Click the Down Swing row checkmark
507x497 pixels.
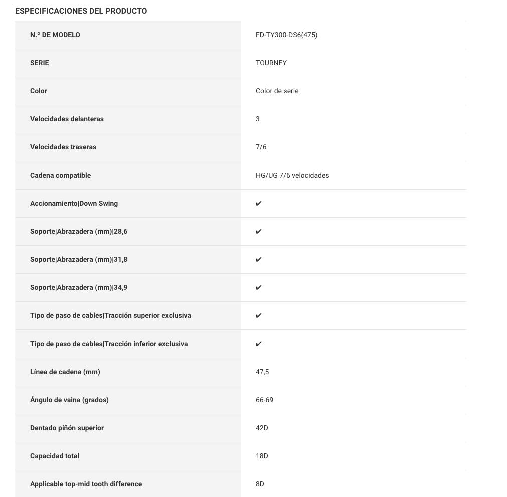[x=259, y=203]
